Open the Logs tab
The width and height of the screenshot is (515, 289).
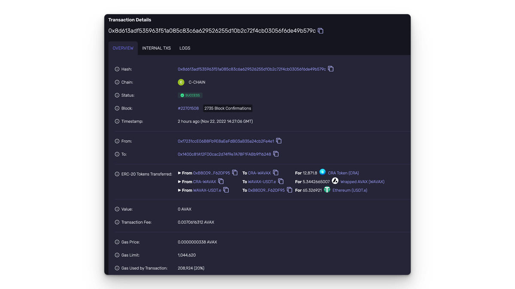tap(185, 48)
